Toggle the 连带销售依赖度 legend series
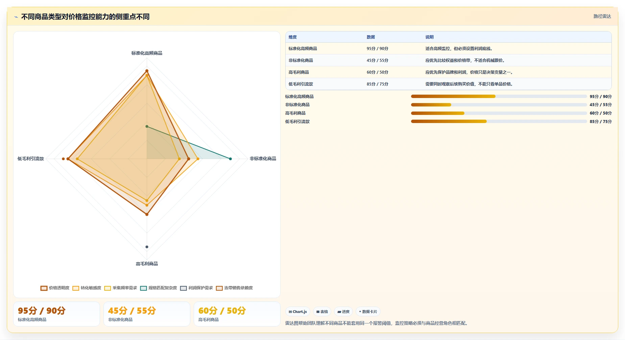This screenshot has width=625, height=340. 234,288
